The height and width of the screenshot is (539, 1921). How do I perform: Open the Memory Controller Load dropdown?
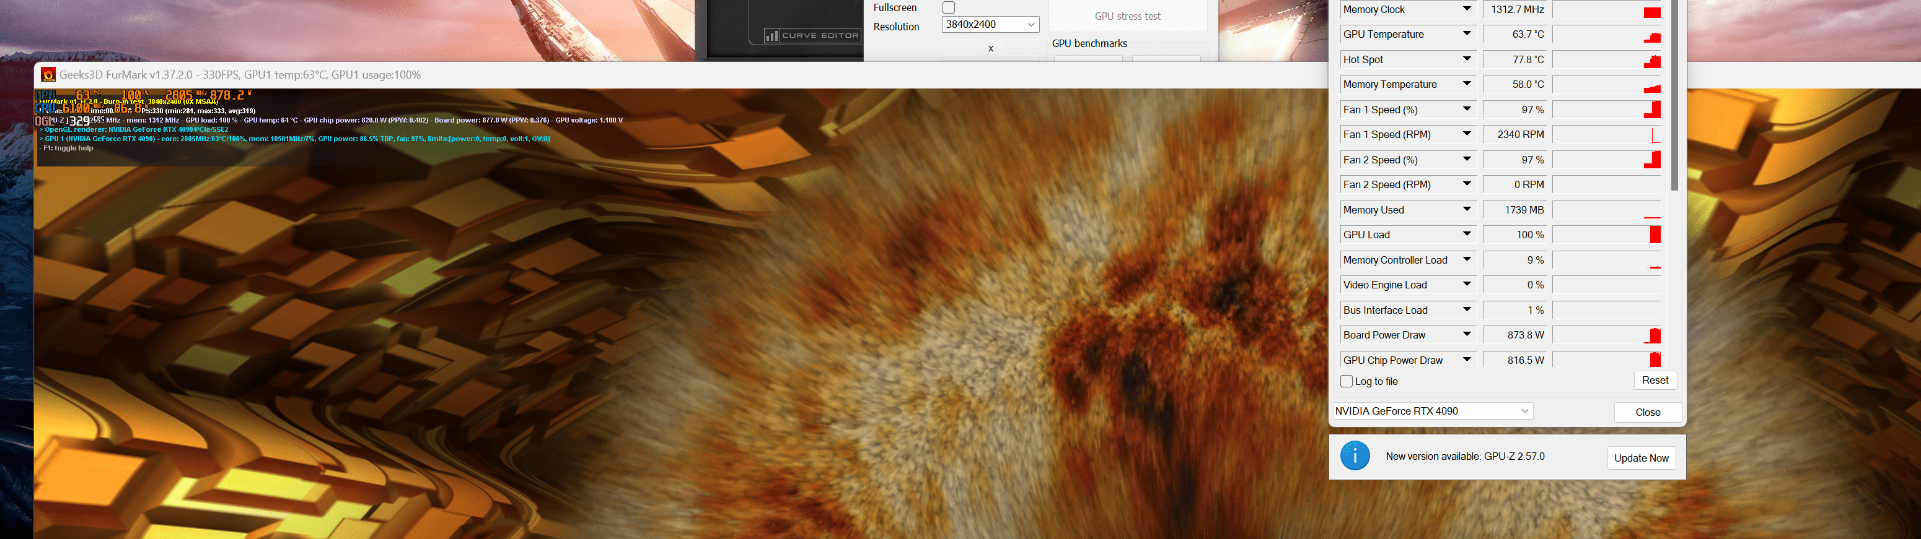tap(1466, 260)
